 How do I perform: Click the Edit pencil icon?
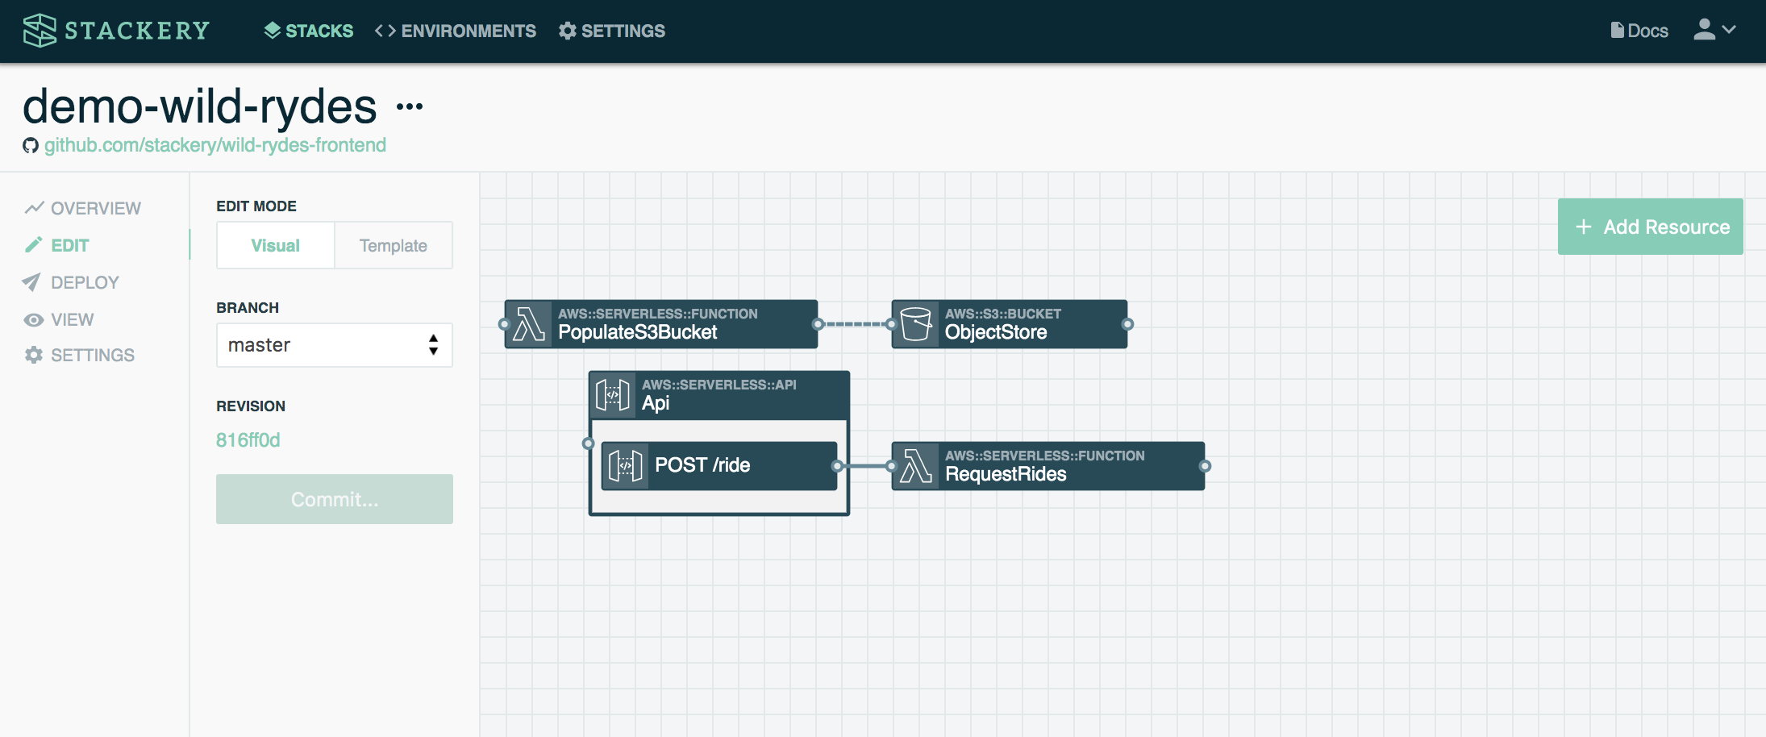[33, 245]
